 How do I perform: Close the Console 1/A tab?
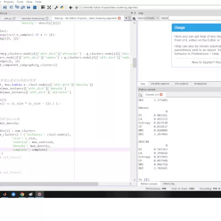pos(161,94)
